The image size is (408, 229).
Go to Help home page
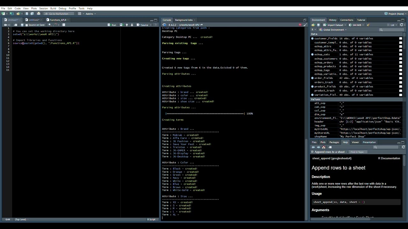pyautogui.click(x=324, y=147)
